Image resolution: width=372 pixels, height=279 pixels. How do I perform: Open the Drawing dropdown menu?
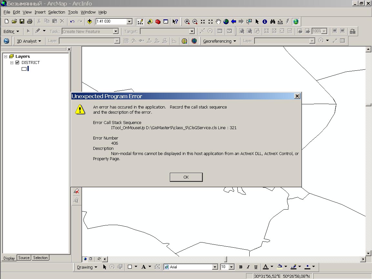87,267
